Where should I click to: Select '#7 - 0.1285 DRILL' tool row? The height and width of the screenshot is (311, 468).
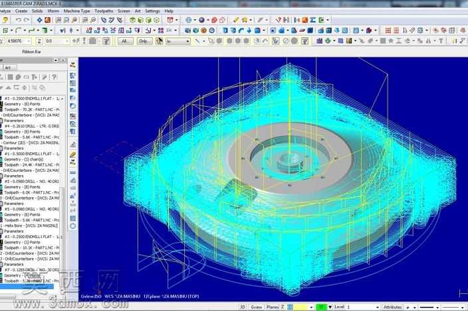click(x=32, y=270)
